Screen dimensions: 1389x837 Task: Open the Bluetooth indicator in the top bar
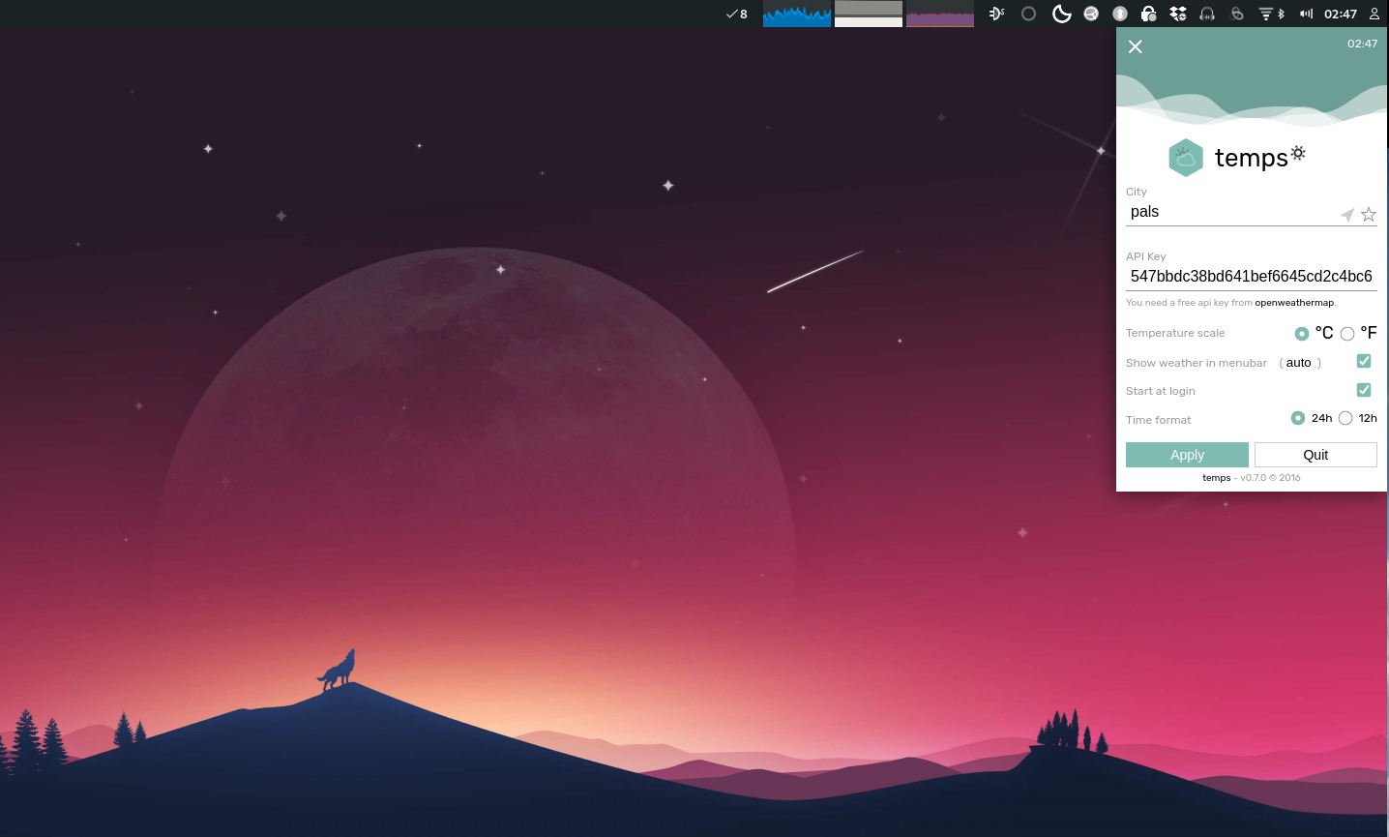[x=1282, y=14]
